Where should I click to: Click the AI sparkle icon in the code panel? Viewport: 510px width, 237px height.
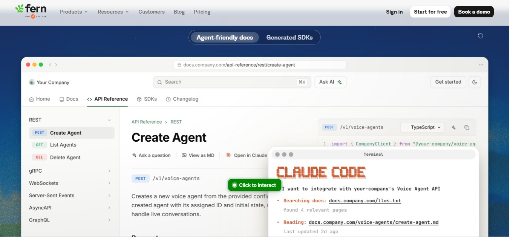(453, 127)
